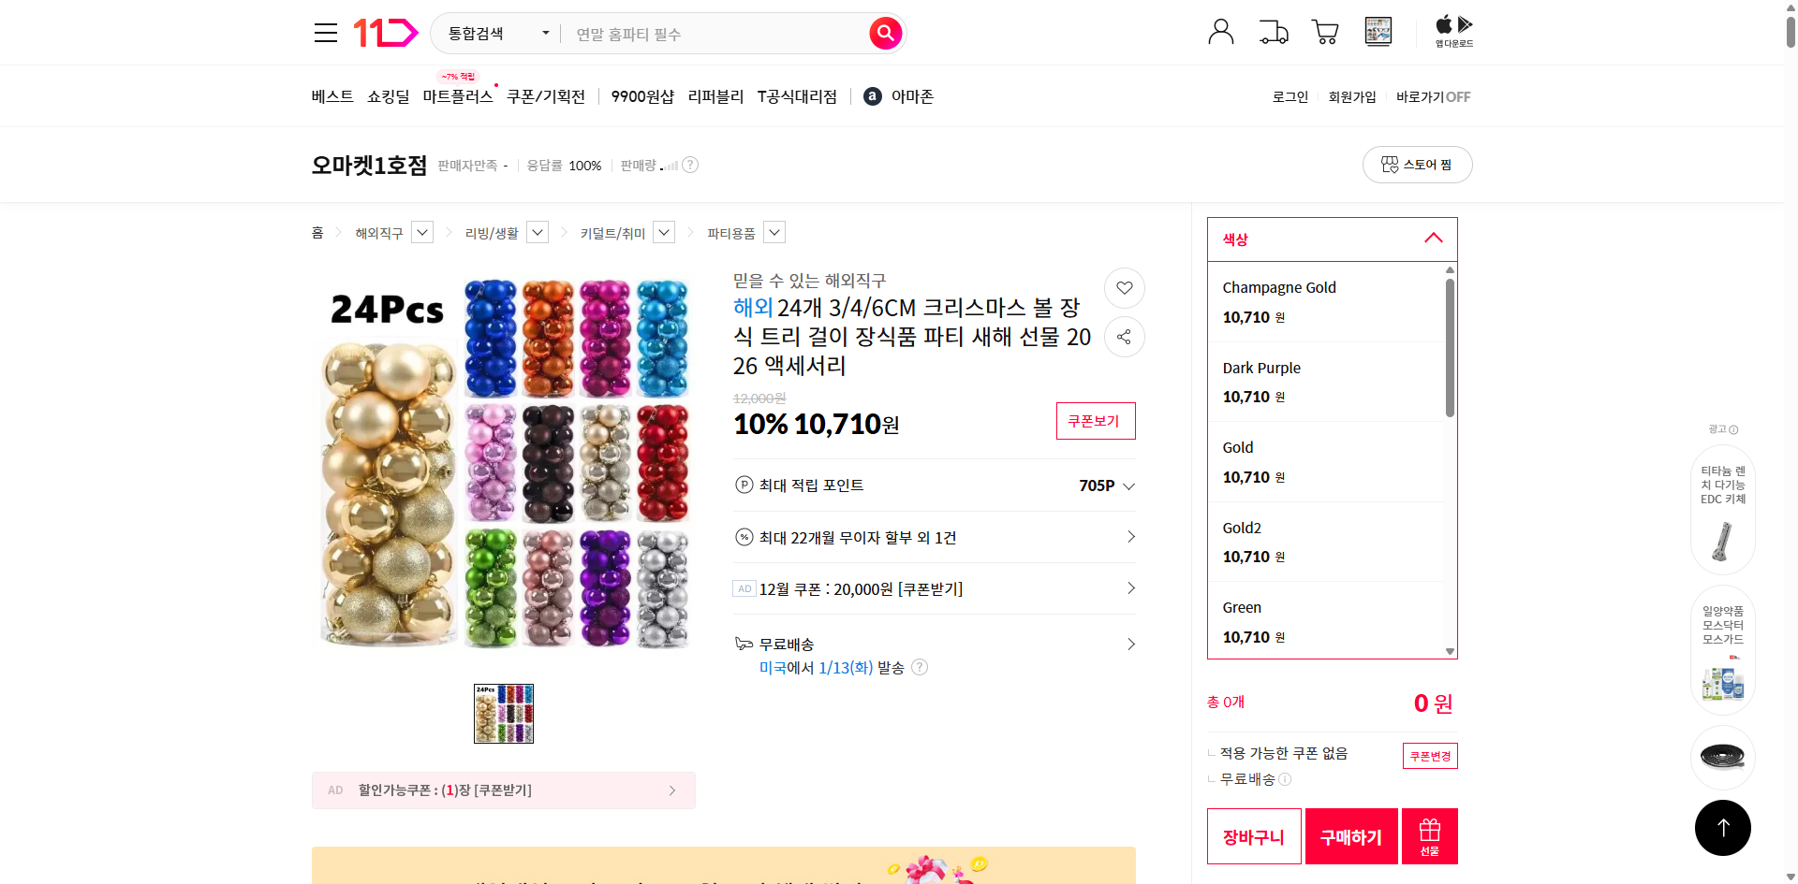
Task: Click the delivery tracking icon
Action: (1273, 31)
